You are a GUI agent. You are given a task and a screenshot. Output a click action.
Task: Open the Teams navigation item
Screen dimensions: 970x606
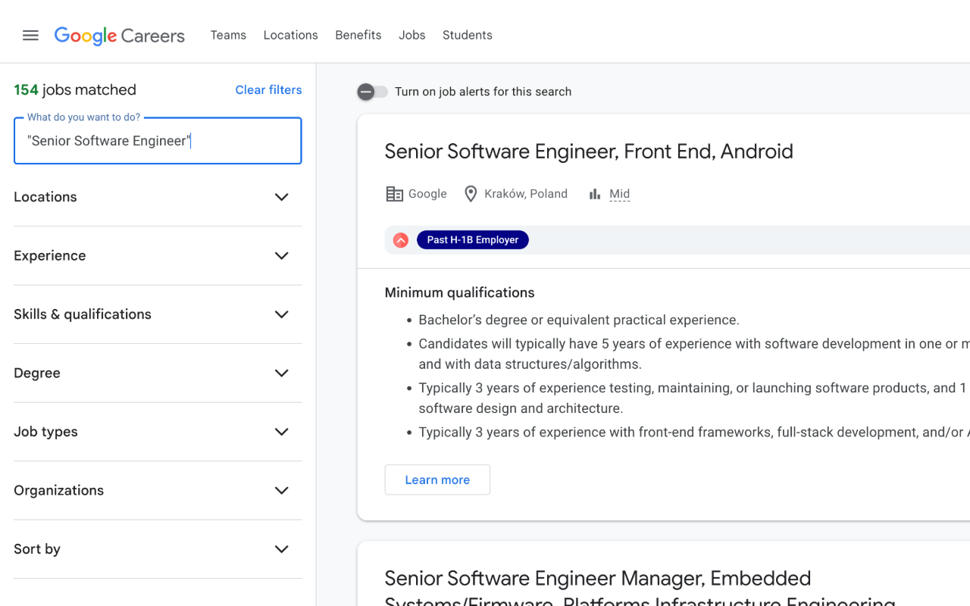(228, 36)
